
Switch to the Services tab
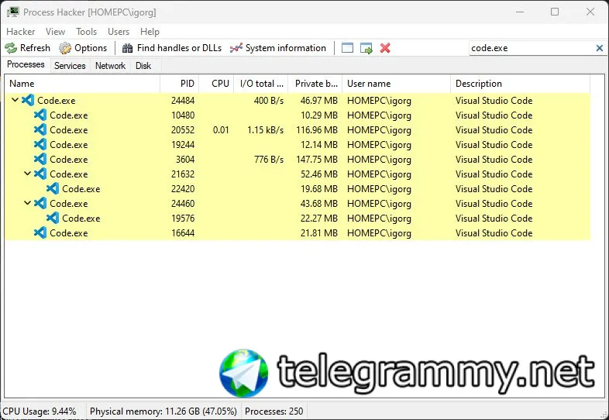click(70, 66)
